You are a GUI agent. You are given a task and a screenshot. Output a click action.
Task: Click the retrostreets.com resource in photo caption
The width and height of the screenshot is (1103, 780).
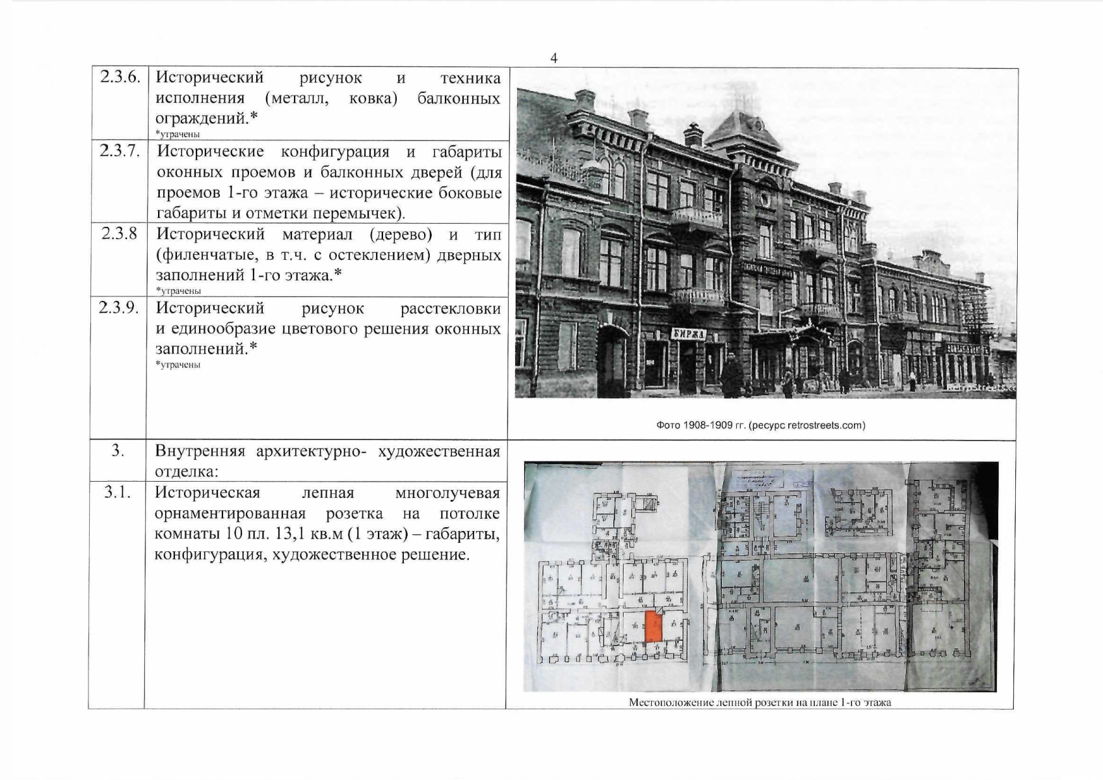pyautogui.click(x=826, y=426)
